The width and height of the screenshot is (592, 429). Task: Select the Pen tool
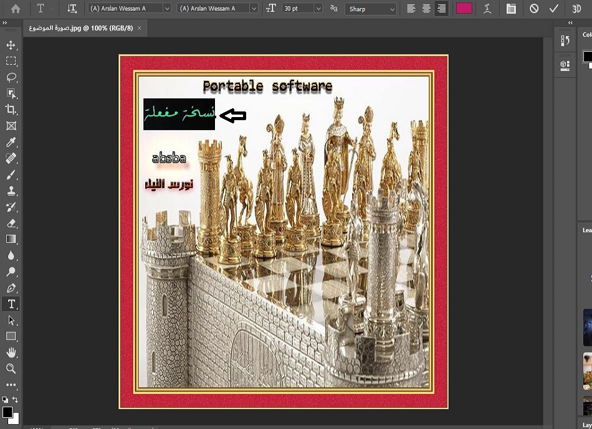[11, 288]
